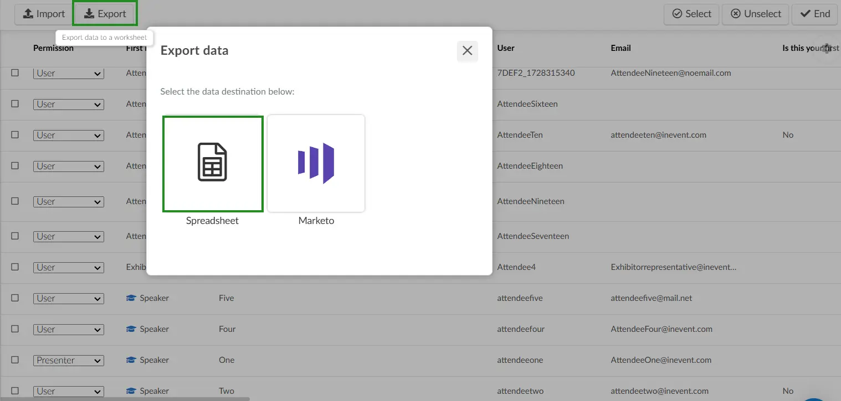841x401 pixels.
Task: Open permission dropdown for AttendeeTen row
Action: click(x=69, y=135)
